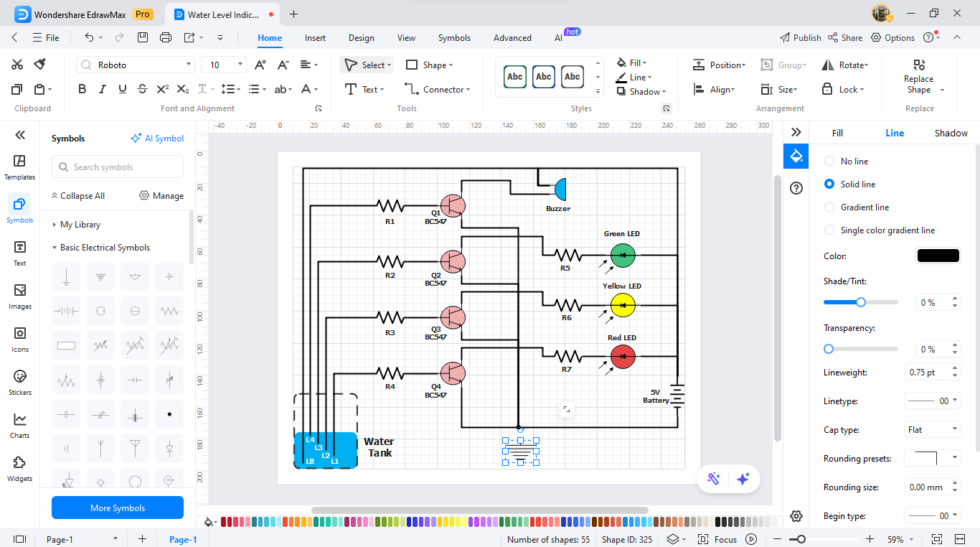Click the Lineweight 0.75 pt field
The image size is (980, 547).
[932, 373]
